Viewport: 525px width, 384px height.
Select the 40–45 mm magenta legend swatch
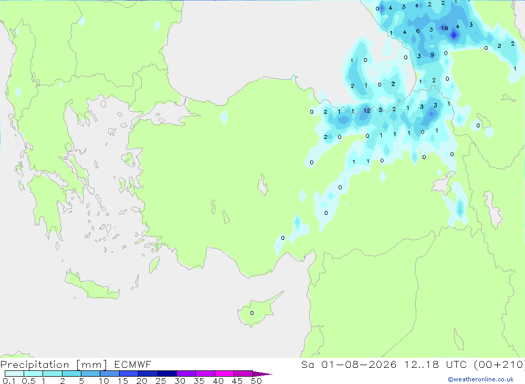pos(224,374)
